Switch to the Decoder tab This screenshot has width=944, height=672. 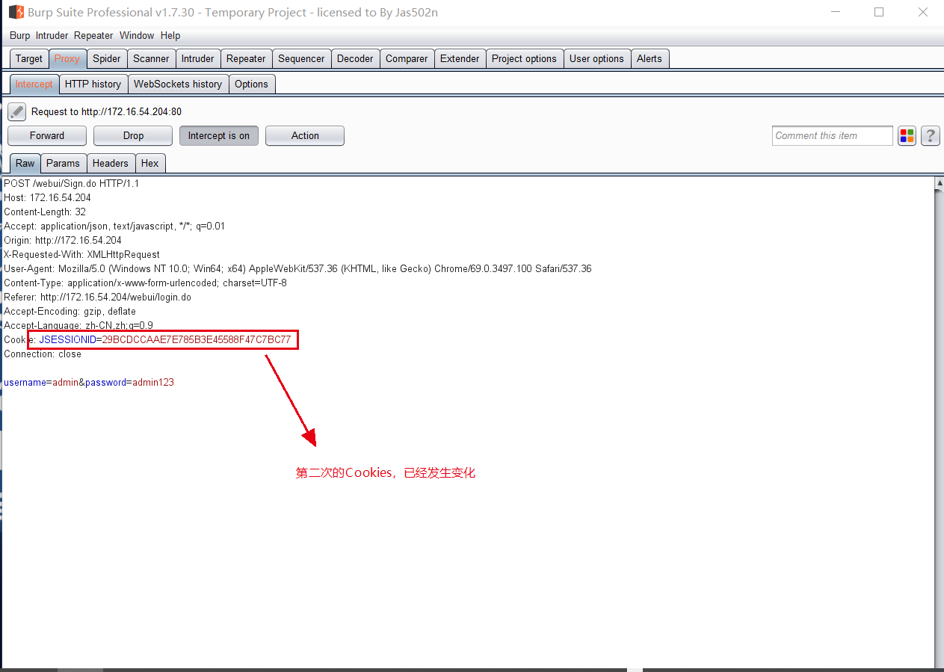(x=355, y=58)
